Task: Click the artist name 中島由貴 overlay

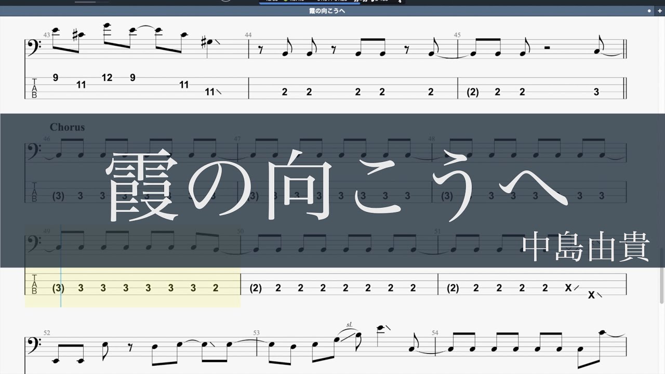Action: click(586, 249)
